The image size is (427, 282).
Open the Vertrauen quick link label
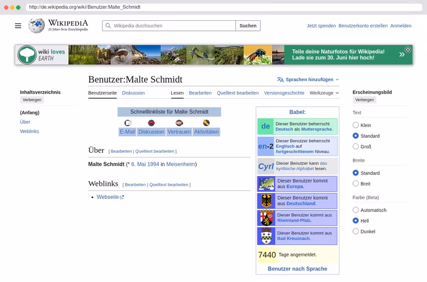[x=179, y=132]
